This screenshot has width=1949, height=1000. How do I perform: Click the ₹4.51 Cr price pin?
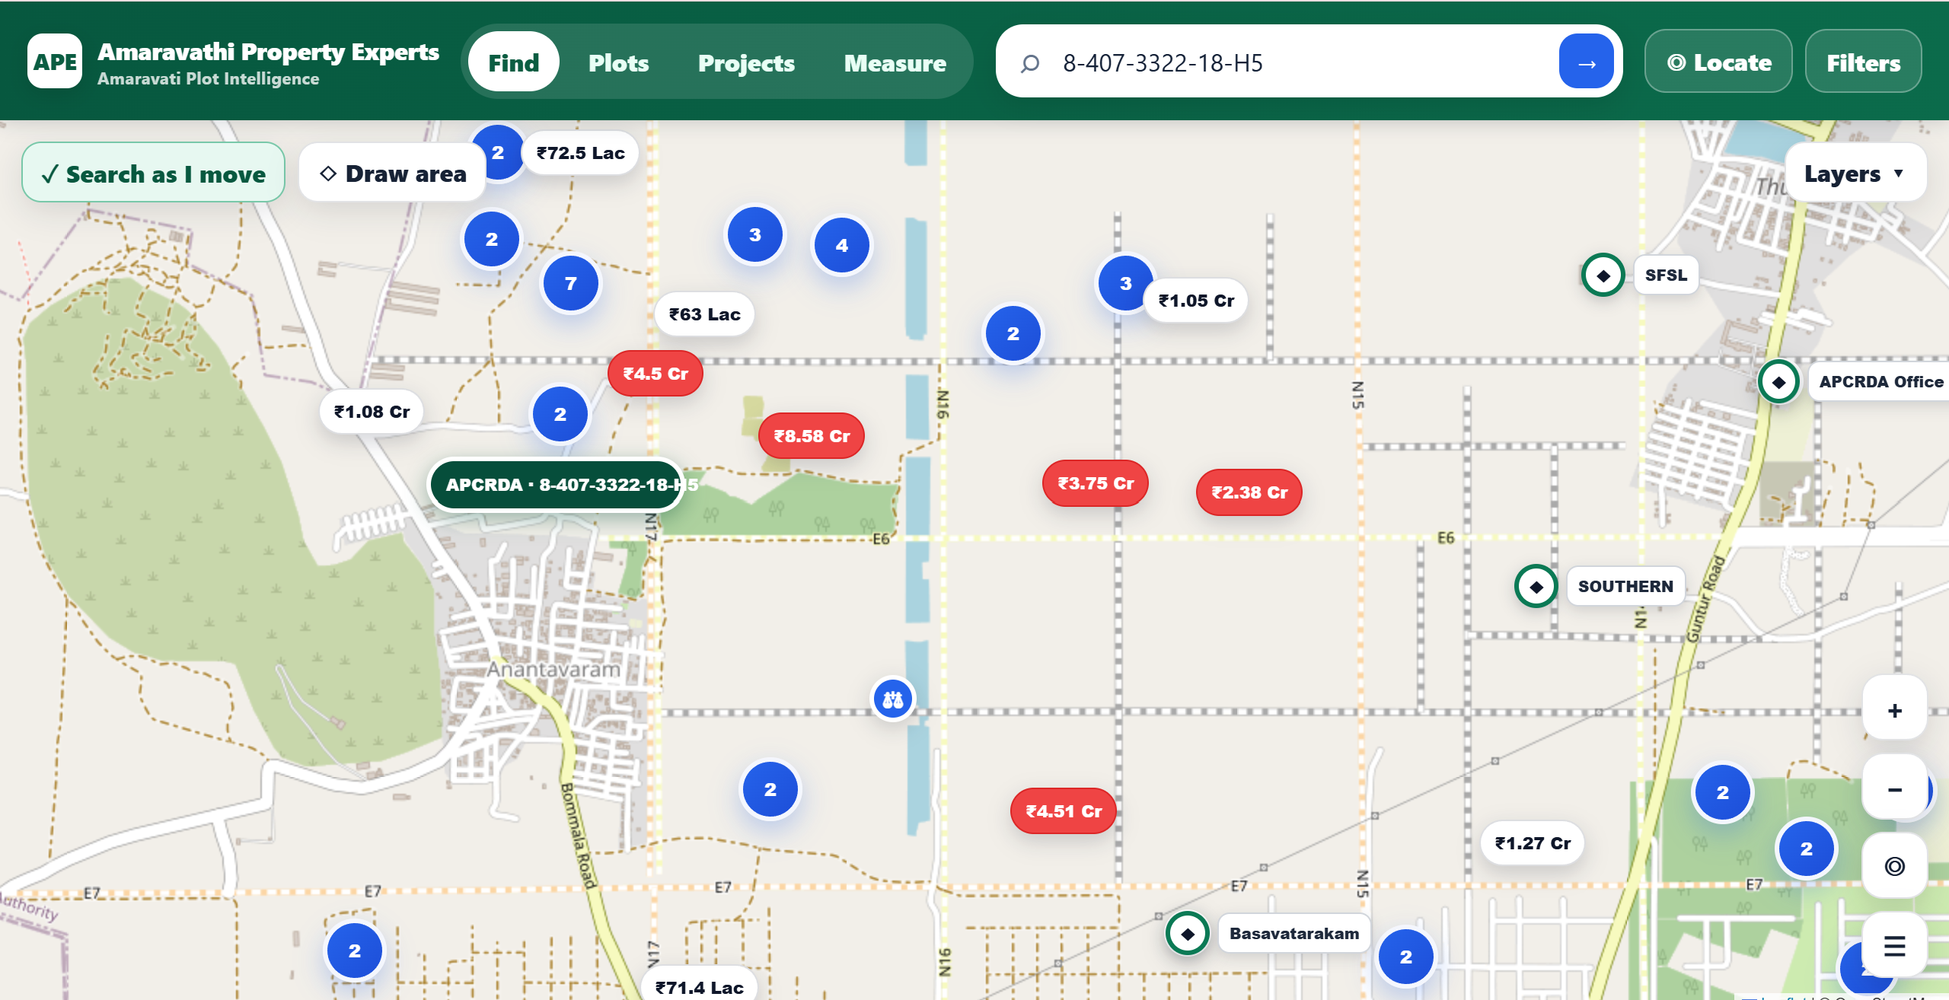coord(1064,811)
